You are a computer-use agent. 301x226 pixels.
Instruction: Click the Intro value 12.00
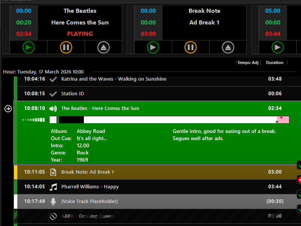83,145
